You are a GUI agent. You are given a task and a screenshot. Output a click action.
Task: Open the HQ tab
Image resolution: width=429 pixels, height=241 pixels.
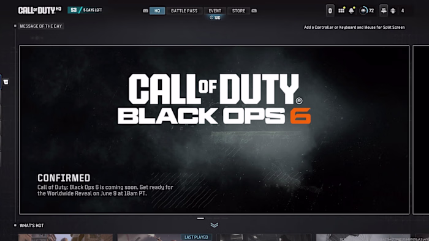click(x=157, y=10)
